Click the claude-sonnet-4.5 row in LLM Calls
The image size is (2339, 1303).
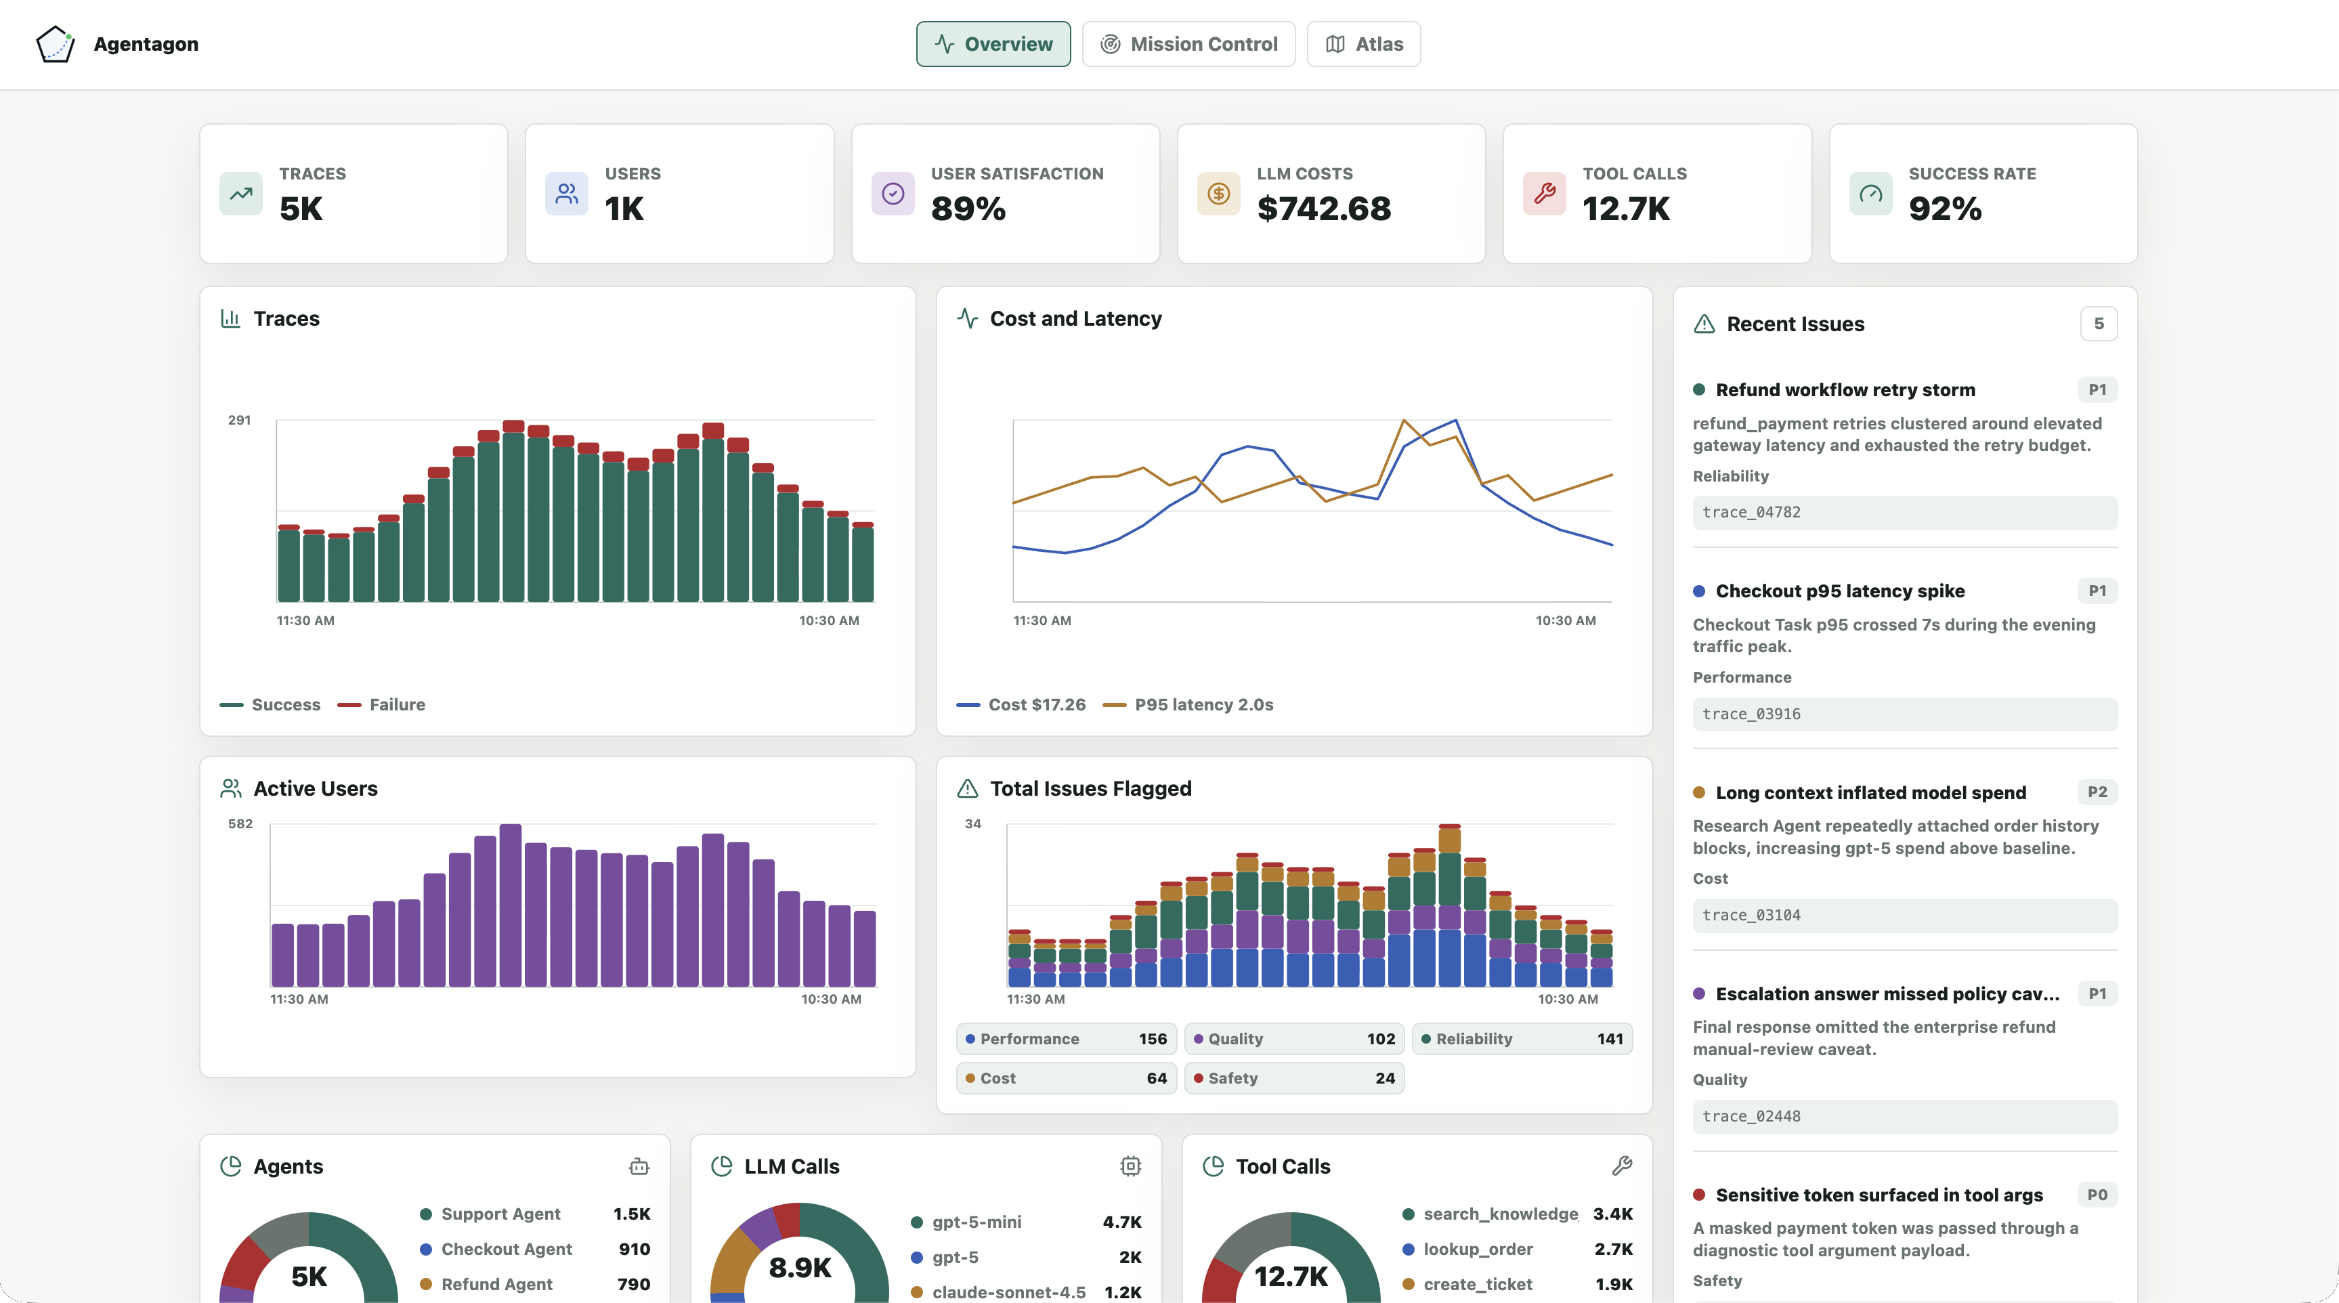click(x=1026, y=1292)
